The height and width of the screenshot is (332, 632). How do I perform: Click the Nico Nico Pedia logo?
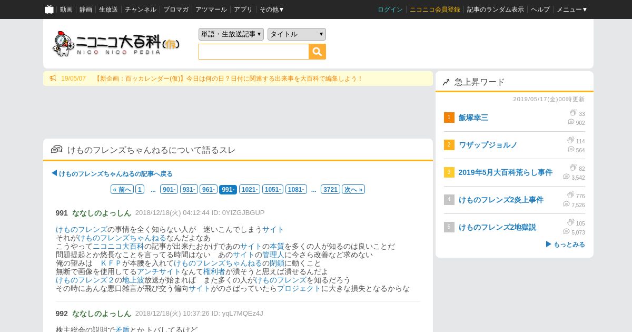pos(116,44)
